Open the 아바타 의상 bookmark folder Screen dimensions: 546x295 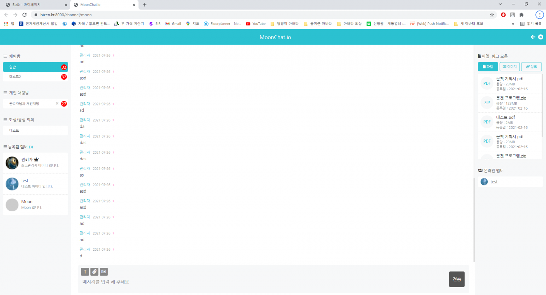(349, 24)
